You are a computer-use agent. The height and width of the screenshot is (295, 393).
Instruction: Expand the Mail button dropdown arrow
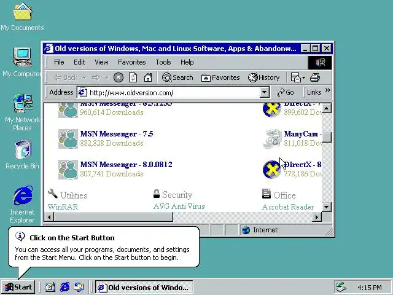(x=303, y=78)
